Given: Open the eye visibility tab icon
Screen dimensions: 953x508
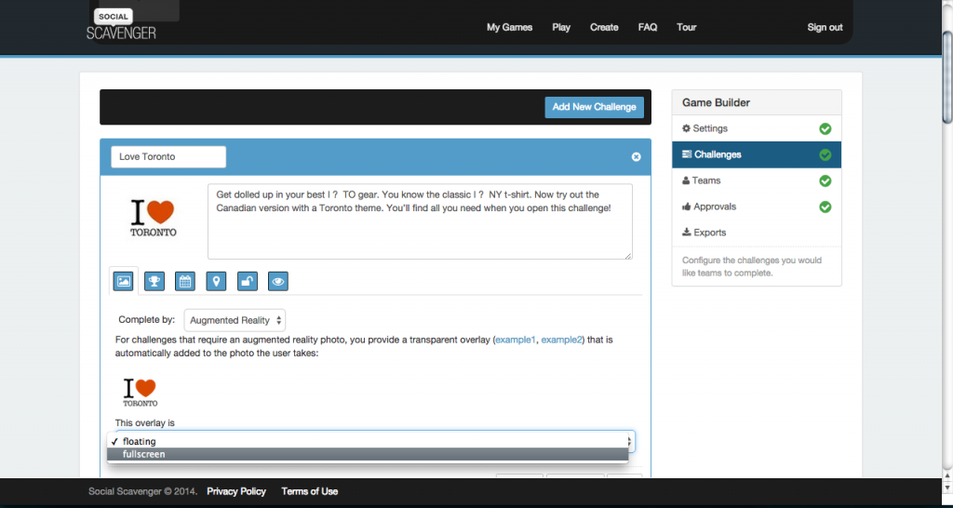Looking at the screenshot, I should pyautogui.click(x=278, y=281).
